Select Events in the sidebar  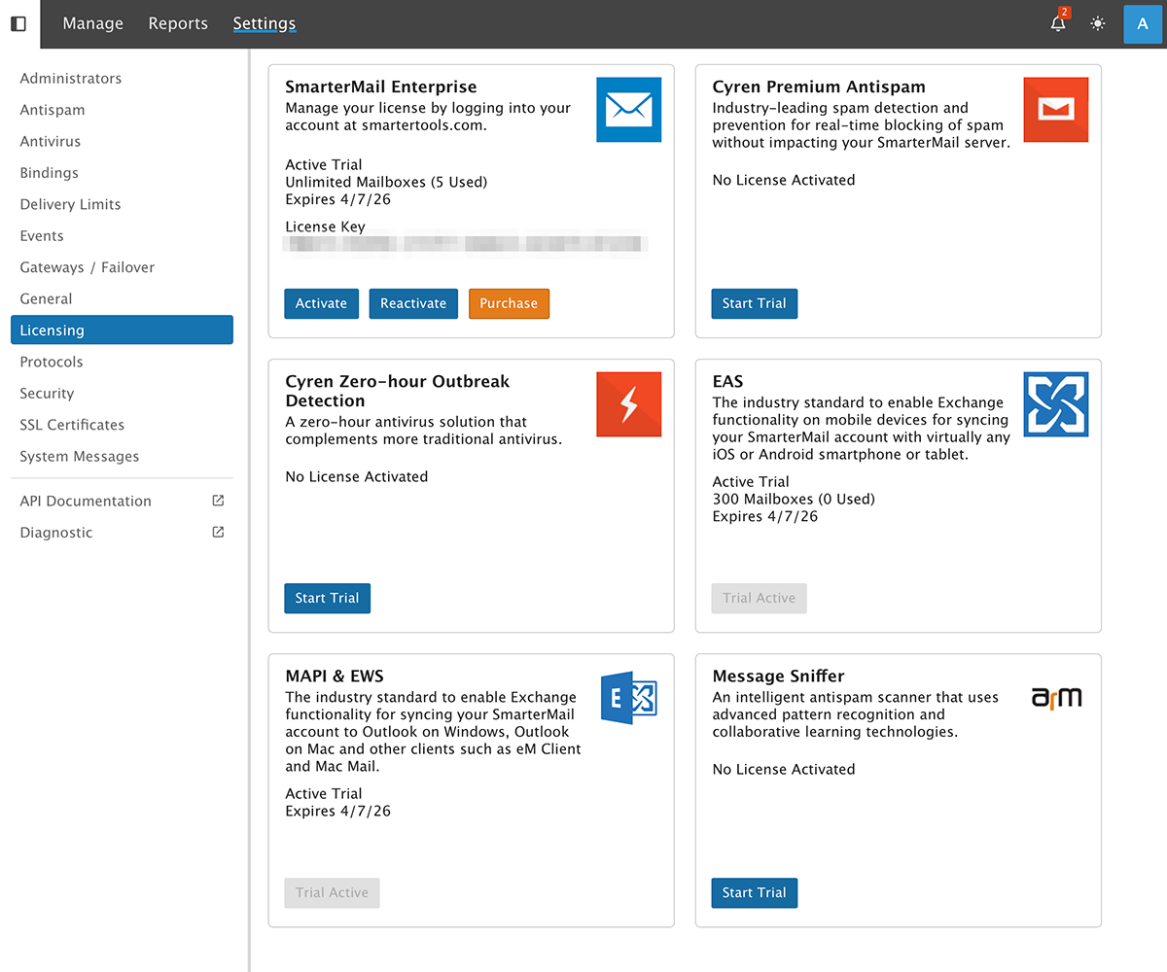click(x=42, y=236)
